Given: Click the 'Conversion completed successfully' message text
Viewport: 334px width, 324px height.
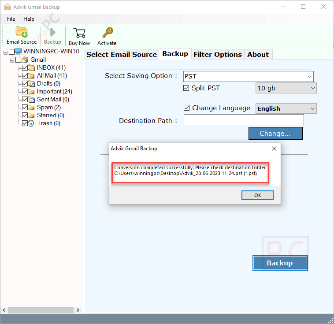Looking at the screenshot, I should tap(190, 170).
